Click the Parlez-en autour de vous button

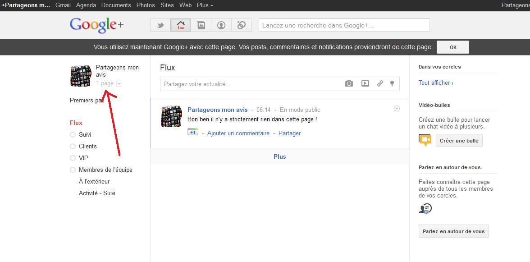pyautogui.click(x=453, y=231)
